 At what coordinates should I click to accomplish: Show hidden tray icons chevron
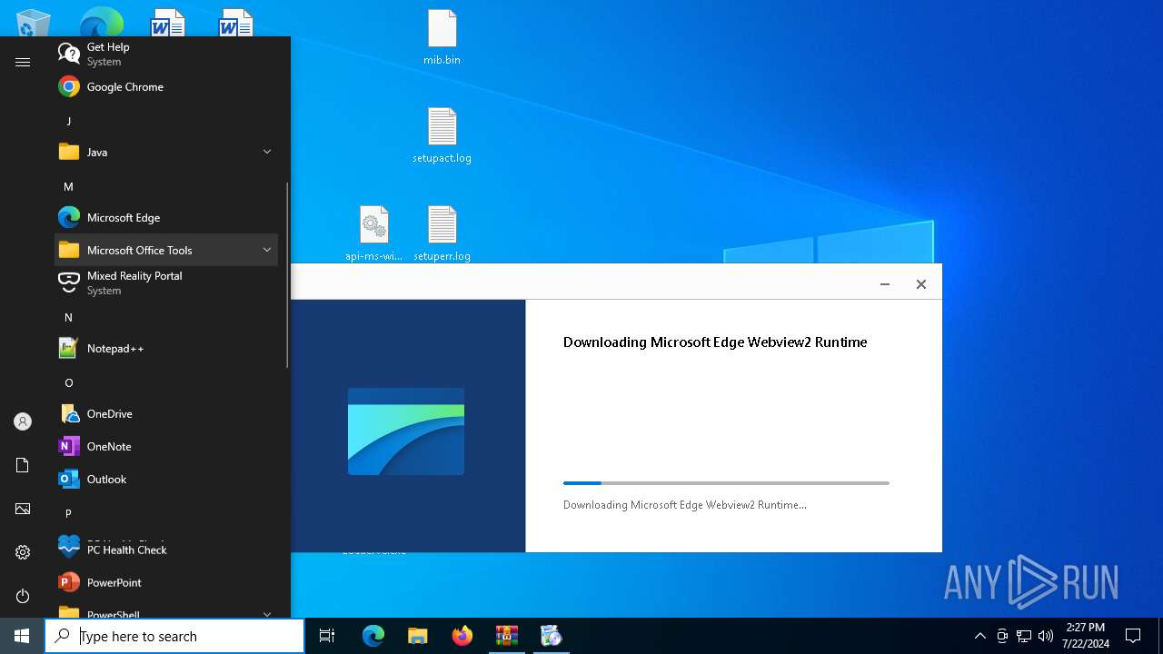click(x=979, y=636)
